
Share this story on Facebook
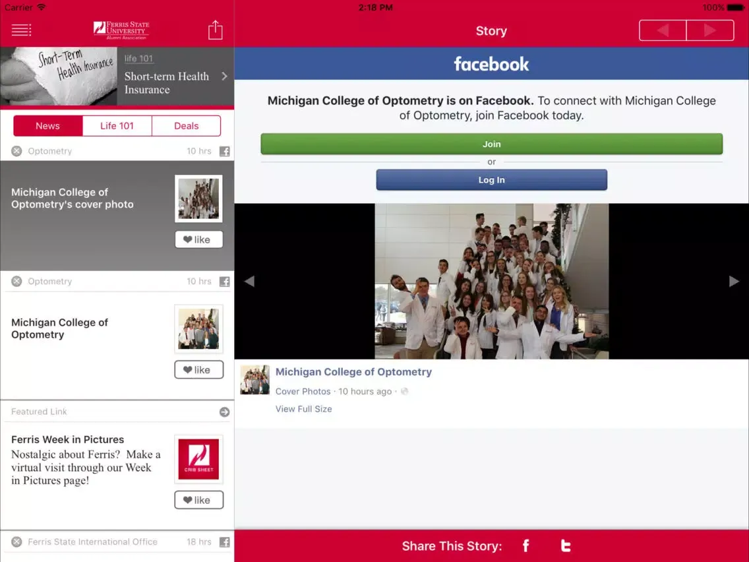coord(526,546)
